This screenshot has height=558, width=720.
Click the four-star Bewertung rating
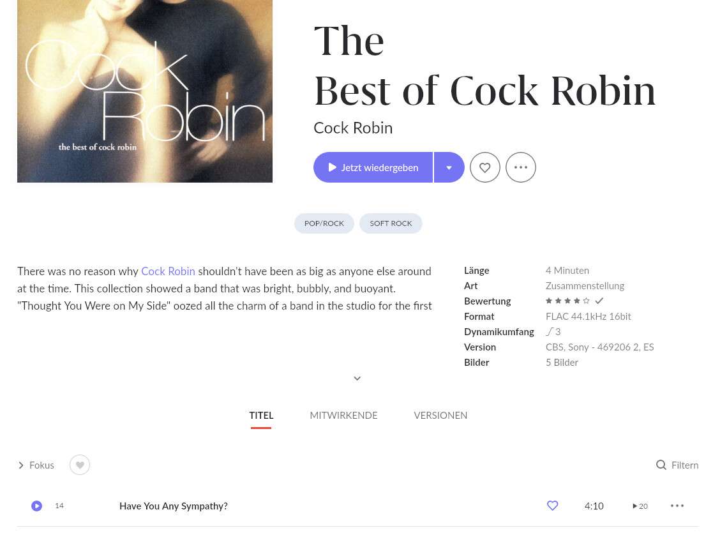[x=567, y=301]
